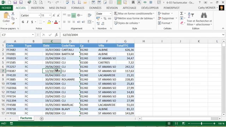
Task: Switch to the FORMULES tab
Action: point(78,8)
